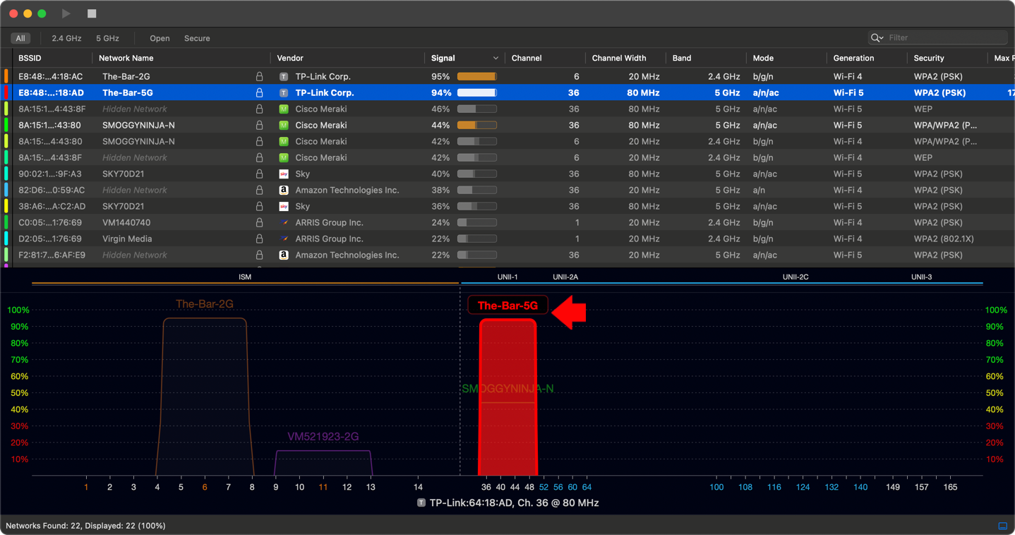
Task: Click Cisco Meraki icon on 8A:15:1...4:43:8F 46% row
Action: pyautogui.click(x=284, y=109)
